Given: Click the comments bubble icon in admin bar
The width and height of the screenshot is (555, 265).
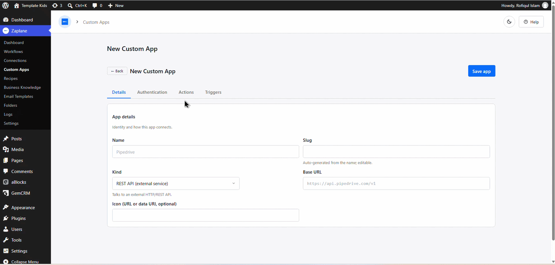Looking at the screenshot, I should point(95,5).
